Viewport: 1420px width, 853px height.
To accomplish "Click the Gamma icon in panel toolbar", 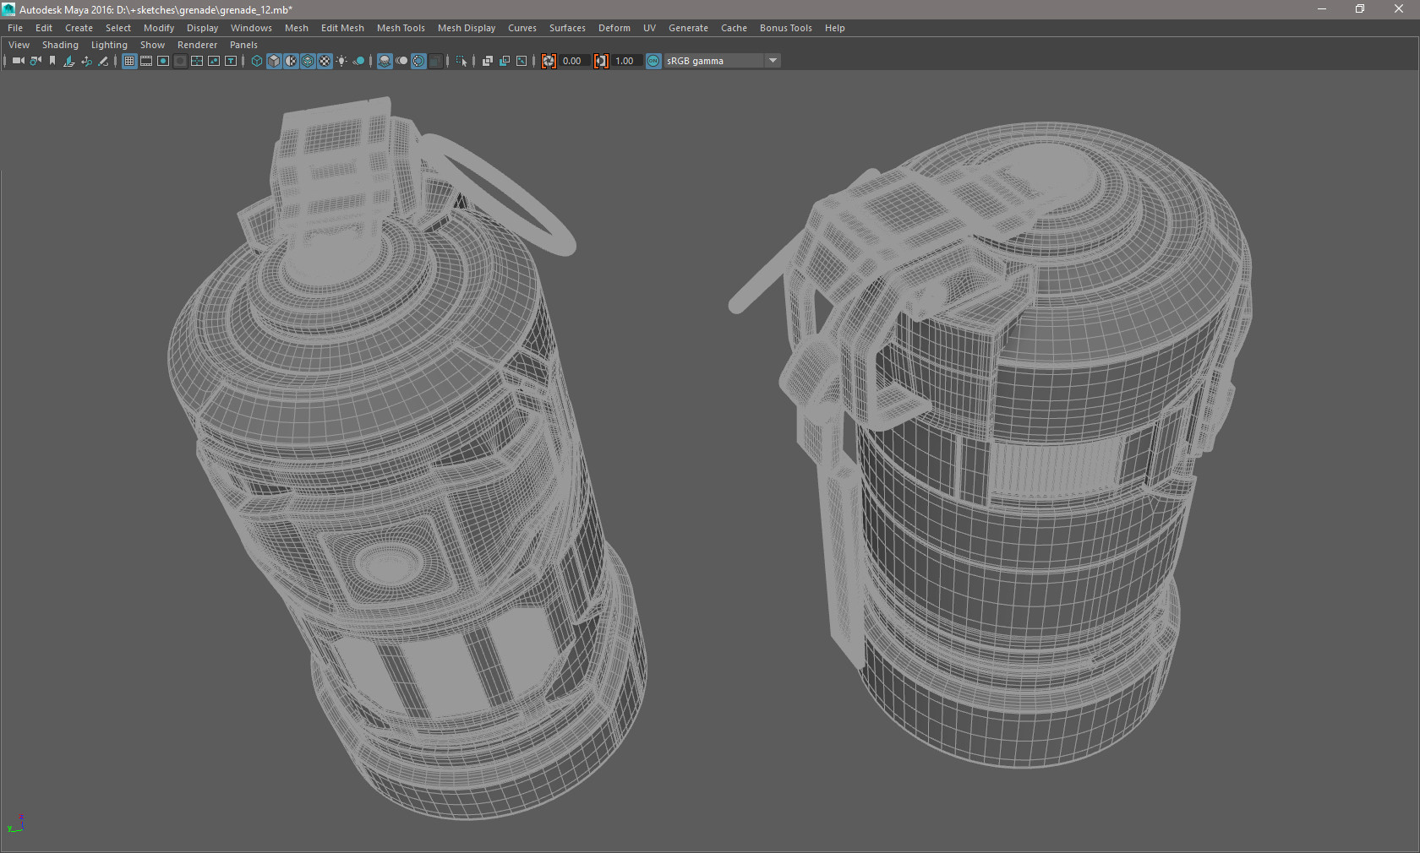I will (601, 61).
